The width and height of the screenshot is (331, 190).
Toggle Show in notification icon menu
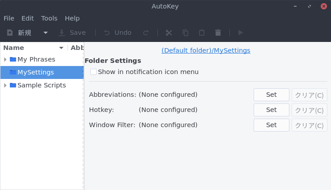click(x=93, y=72)
